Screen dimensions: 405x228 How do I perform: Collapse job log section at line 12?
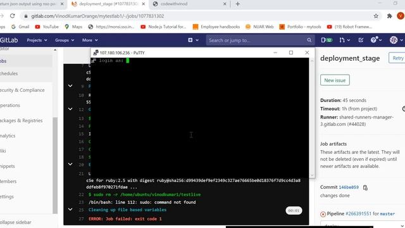click(x=70, y=109)
